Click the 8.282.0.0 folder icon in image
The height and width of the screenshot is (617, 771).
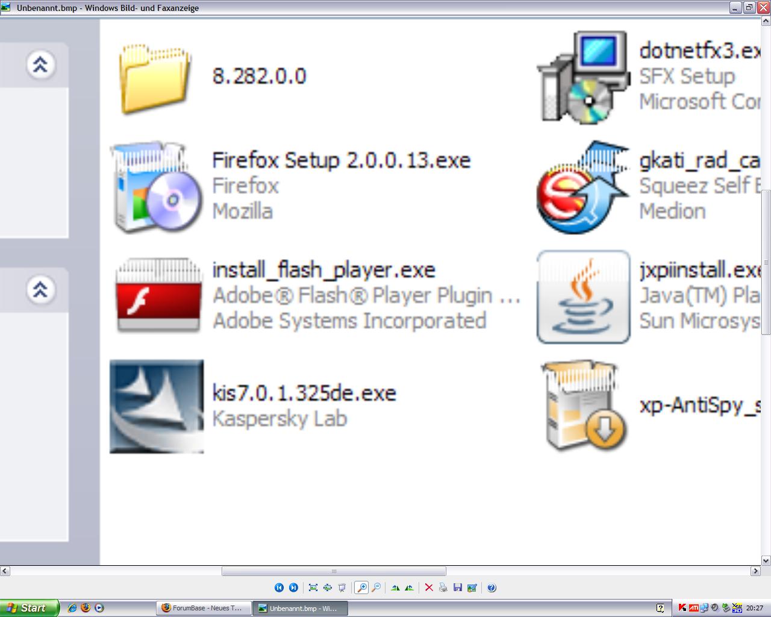tap(155, 78)
